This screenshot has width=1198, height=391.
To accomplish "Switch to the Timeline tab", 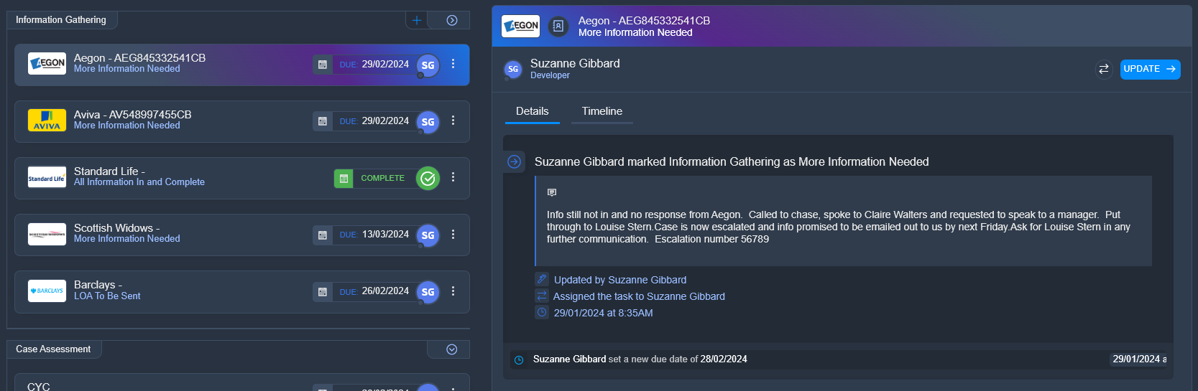I will coord(602,112).
